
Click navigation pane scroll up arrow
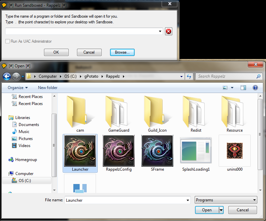(54, 96)
